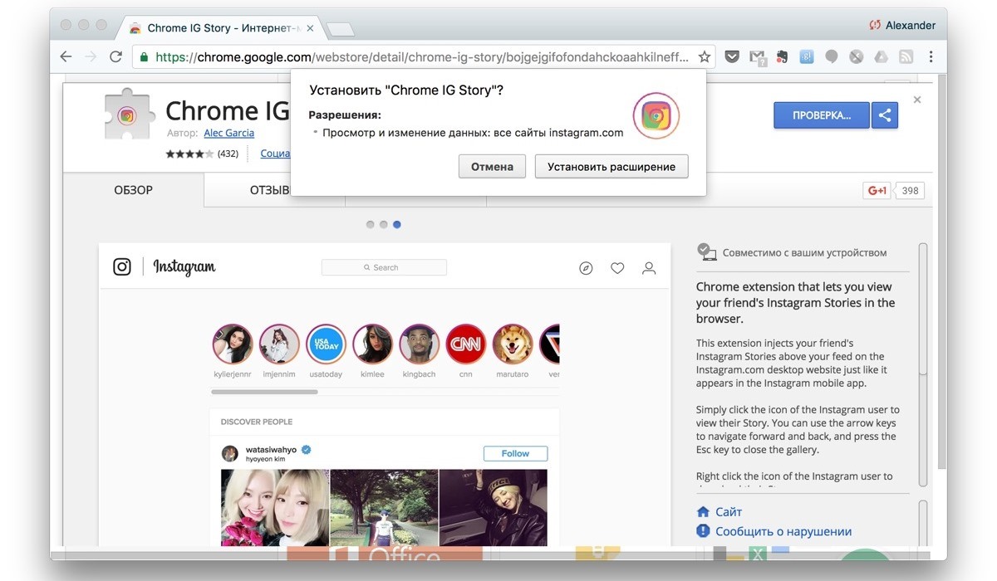This screenshot has width=997, height=581.
Task: Open the Google Drive extension icon
Action: 881,57
